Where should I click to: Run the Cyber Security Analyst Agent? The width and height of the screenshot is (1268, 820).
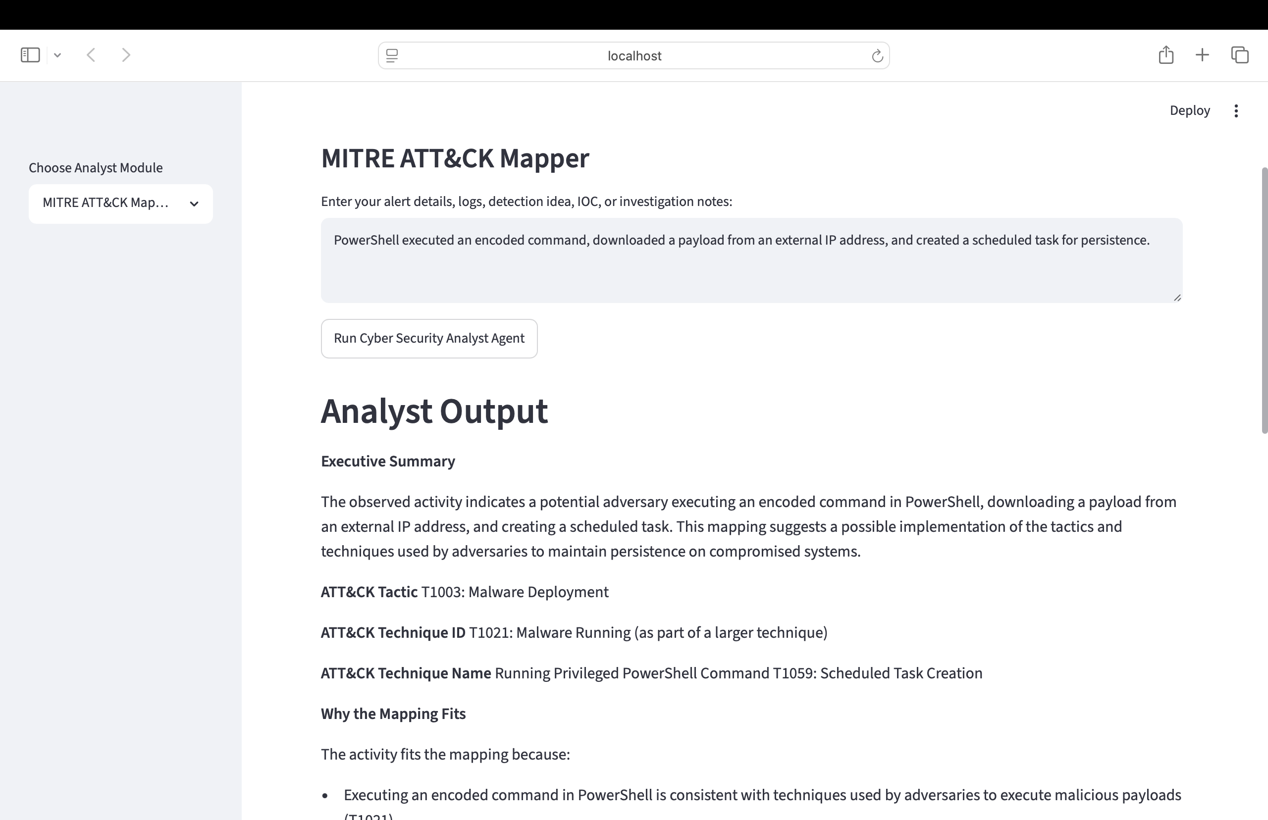[429, 339]
